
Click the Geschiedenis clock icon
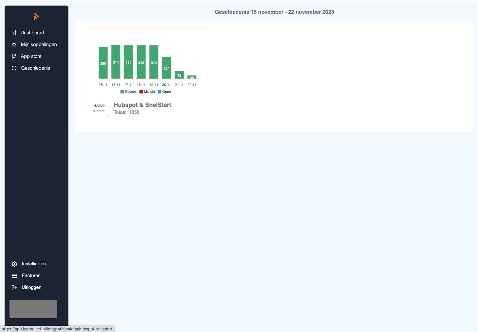pos(14,68)
